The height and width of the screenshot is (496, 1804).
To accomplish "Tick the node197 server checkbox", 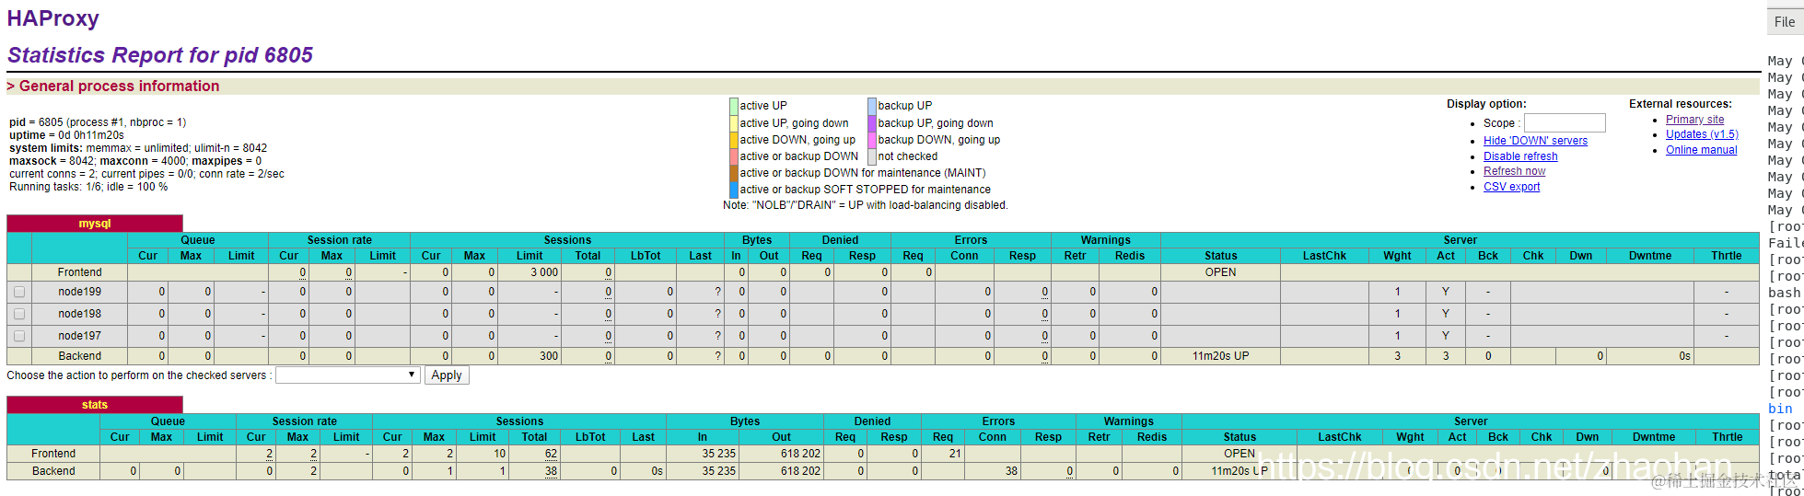I will click(19, 336).
